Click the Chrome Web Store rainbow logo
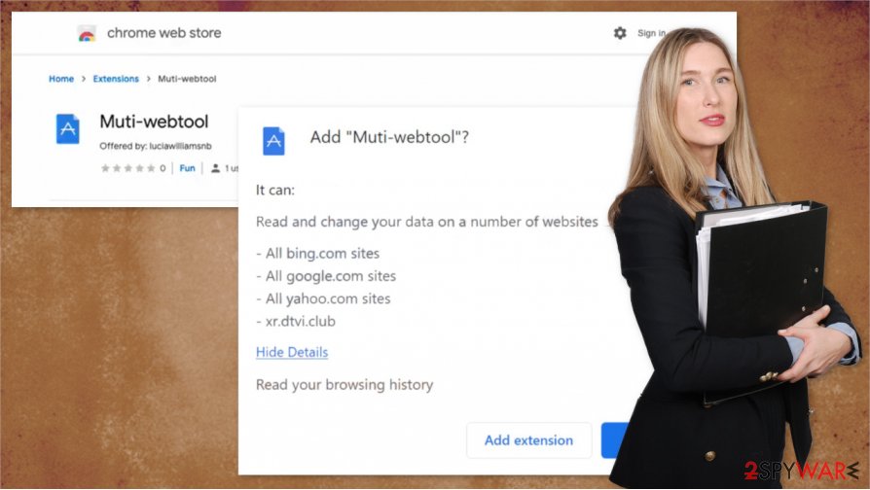The width and height of the screenshot is (870, 490). click(87, 33)
